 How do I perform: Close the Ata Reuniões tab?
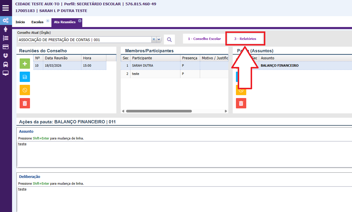(x=80, y=21)
